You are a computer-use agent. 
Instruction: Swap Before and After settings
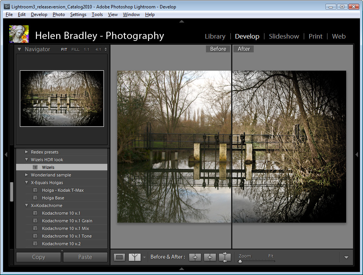[x=225, y=257]
